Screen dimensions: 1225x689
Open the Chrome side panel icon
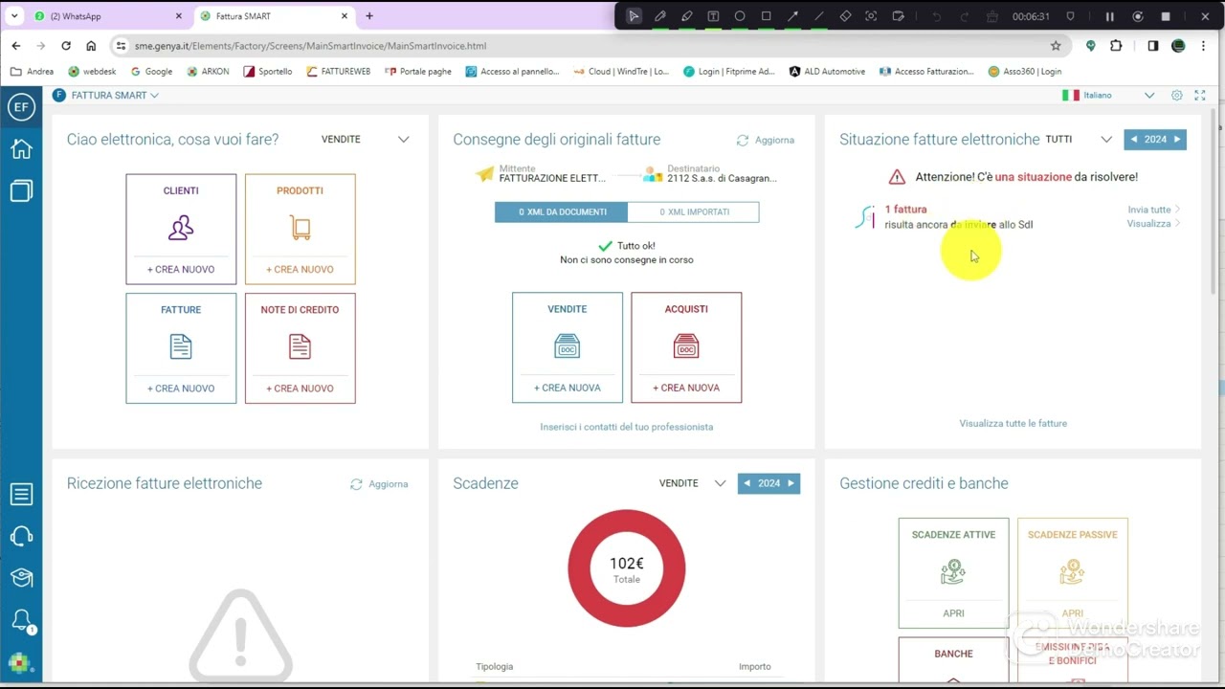(x=1153, y=46)
